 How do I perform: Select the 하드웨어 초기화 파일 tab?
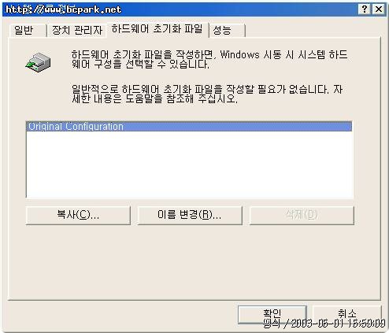(x=157, y=29)
